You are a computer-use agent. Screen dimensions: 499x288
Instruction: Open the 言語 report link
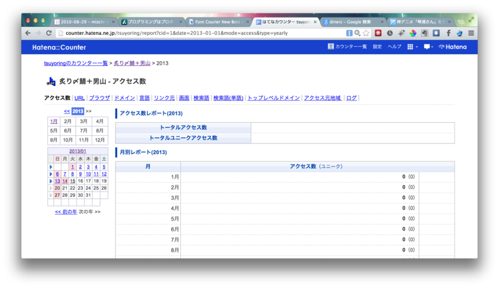point(145,98)
